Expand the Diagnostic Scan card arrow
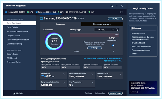The image size is (162, 99). tap(120, 74)
